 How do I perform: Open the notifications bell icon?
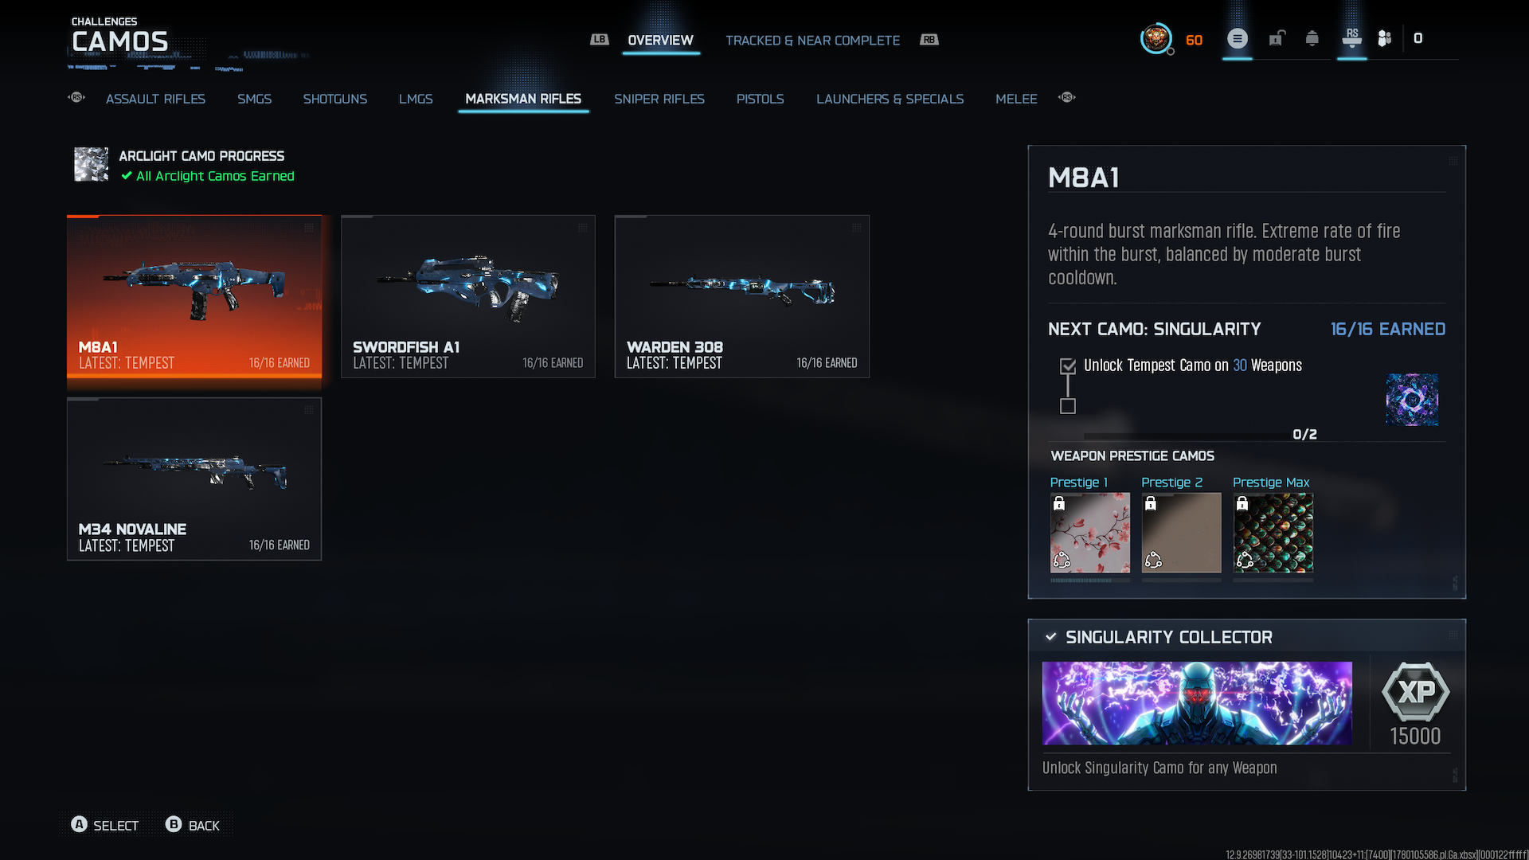tap(1312, 38)
